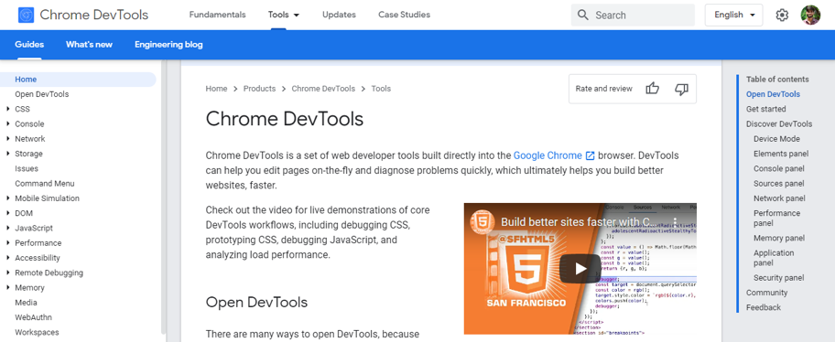The image size is (835, 342).
Task: Jump to Security panel in contents
Action: click(778, 278)
